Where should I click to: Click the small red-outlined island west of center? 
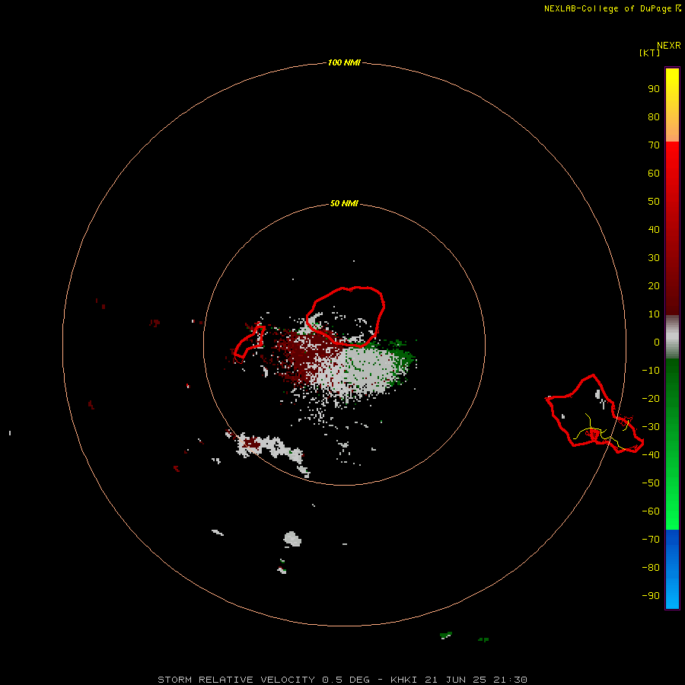click(x=250, y=342)
